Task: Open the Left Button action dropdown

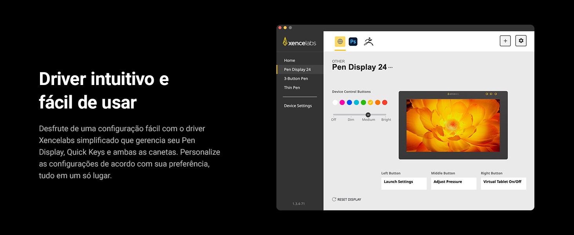Action: click(x=404, y=183)
